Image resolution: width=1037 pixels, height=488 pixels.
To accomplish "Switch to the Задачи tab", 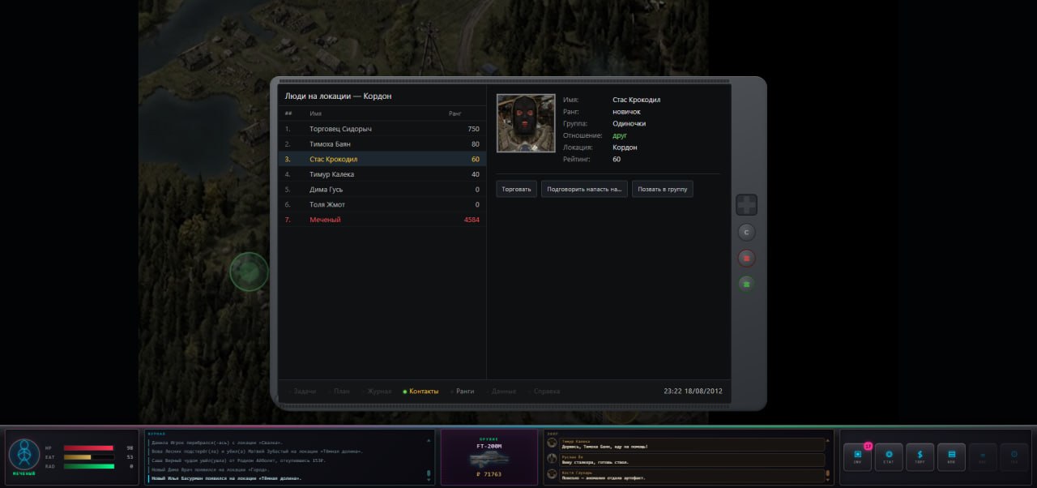I will pyautogui.click(x=302, y=392).
